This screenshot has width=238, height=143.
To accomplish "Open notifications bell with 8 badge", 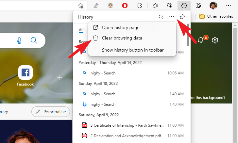I will tap(201, 40).
